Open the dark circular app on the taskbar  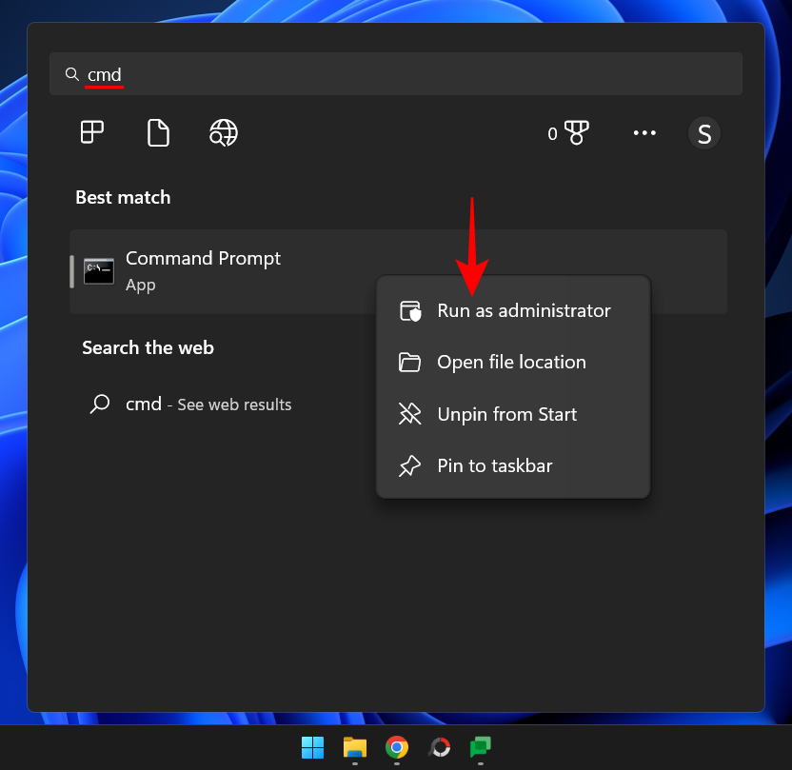point(440,748)
